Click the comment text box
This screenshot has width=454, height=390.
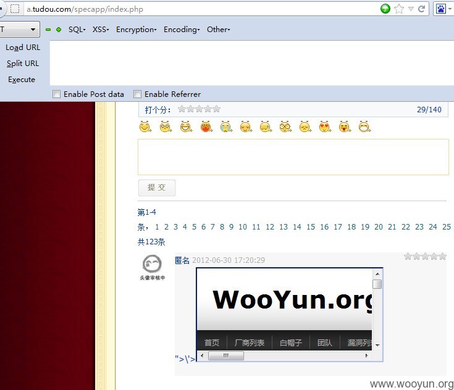click(x=293, y=157)
